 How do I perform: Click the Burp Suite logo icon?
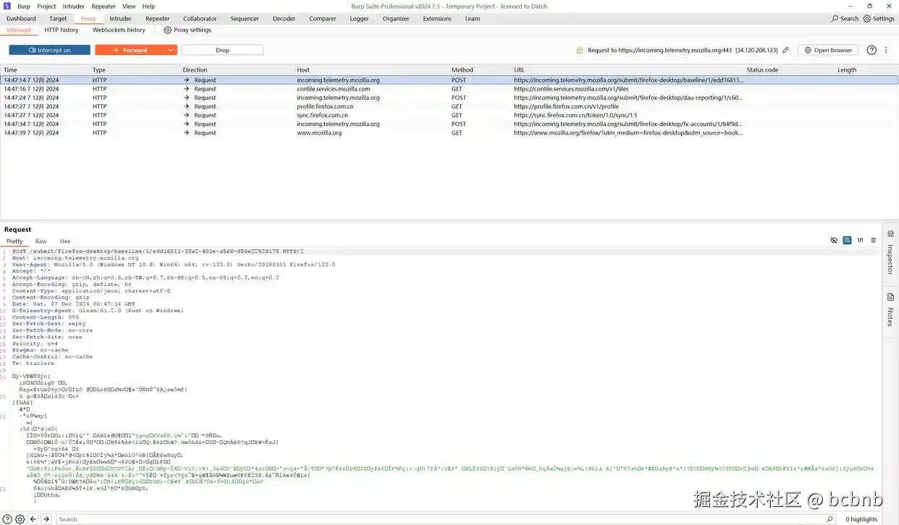7,6
